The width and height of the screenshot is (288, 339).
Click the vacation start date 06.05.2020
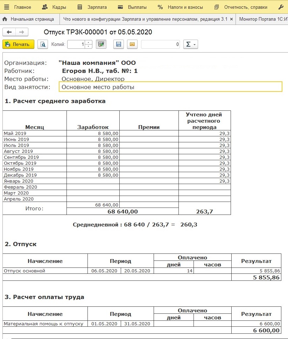click(x=104, y=271)
